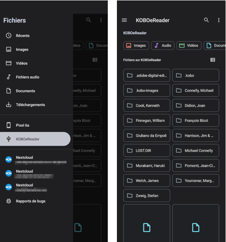Open the Didion, Joan folder
The image size is (226, 242).
click(x=196, y=106)
